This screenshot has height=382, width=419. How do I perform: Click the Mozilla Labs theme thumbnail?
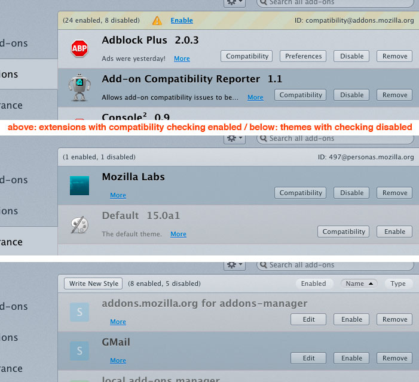[79, 186]
